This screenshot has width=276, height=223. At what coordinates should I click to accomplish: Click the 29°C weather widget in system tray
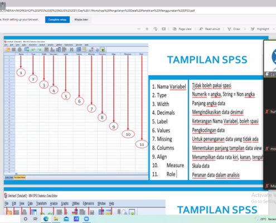tap(265, 219)
